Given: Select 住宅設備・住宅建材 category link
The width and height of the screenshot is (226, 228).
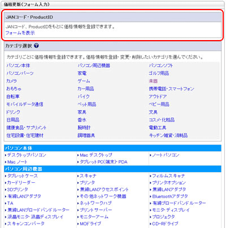Looking at the screenshot, I should pyautogui.click(x=25, y=135).
